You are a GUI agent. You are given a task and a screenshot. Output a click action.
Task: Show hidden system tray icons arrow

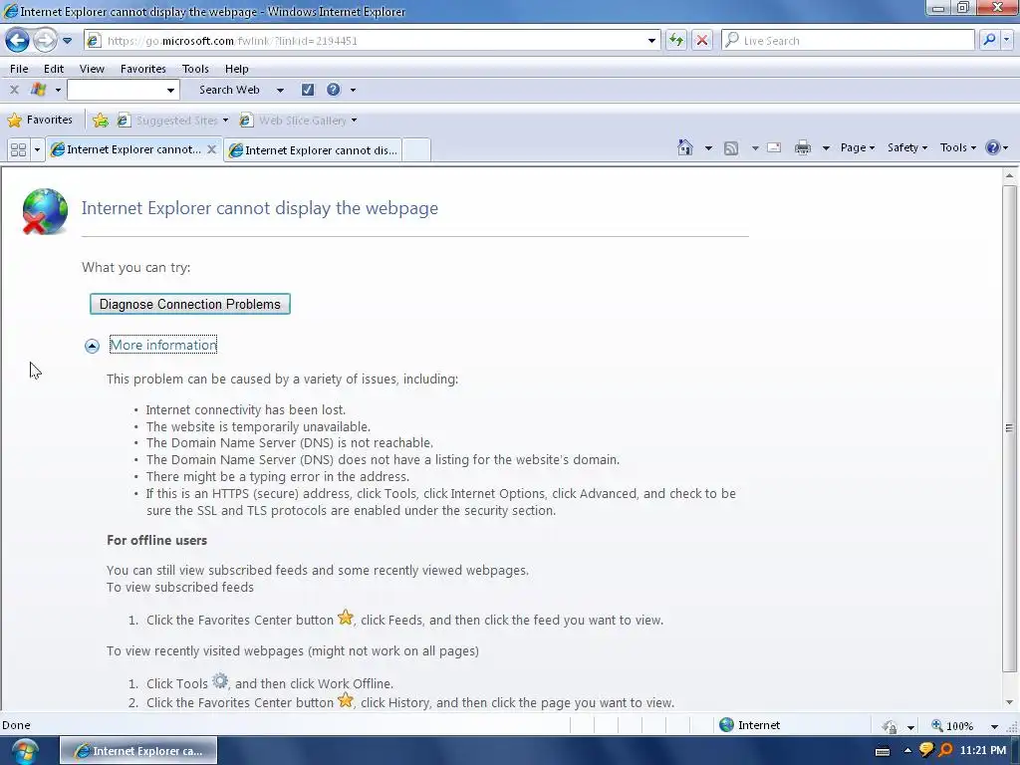point(906,751)
